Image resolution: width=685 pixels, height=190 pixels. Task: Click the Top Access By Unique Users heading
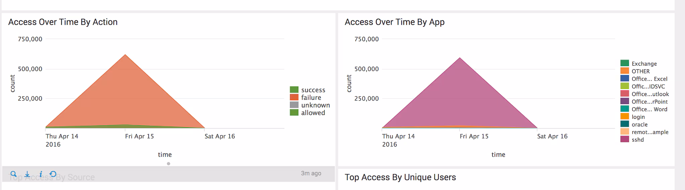point(400,177)
